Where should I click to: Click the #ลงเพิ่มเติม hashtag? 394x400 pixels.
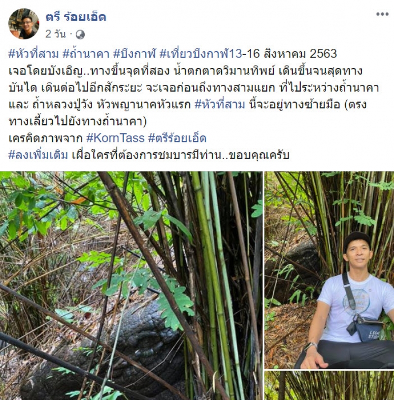tap(38, 155)
